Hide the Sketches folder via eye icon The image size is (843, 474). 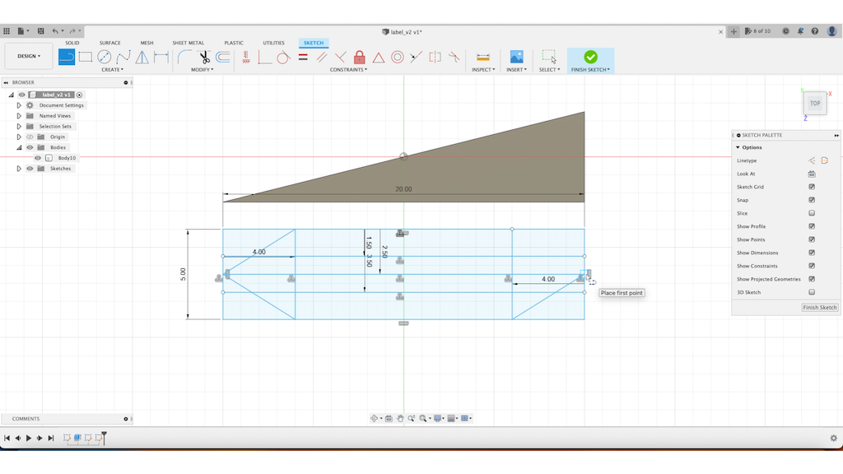coord(30,169)
